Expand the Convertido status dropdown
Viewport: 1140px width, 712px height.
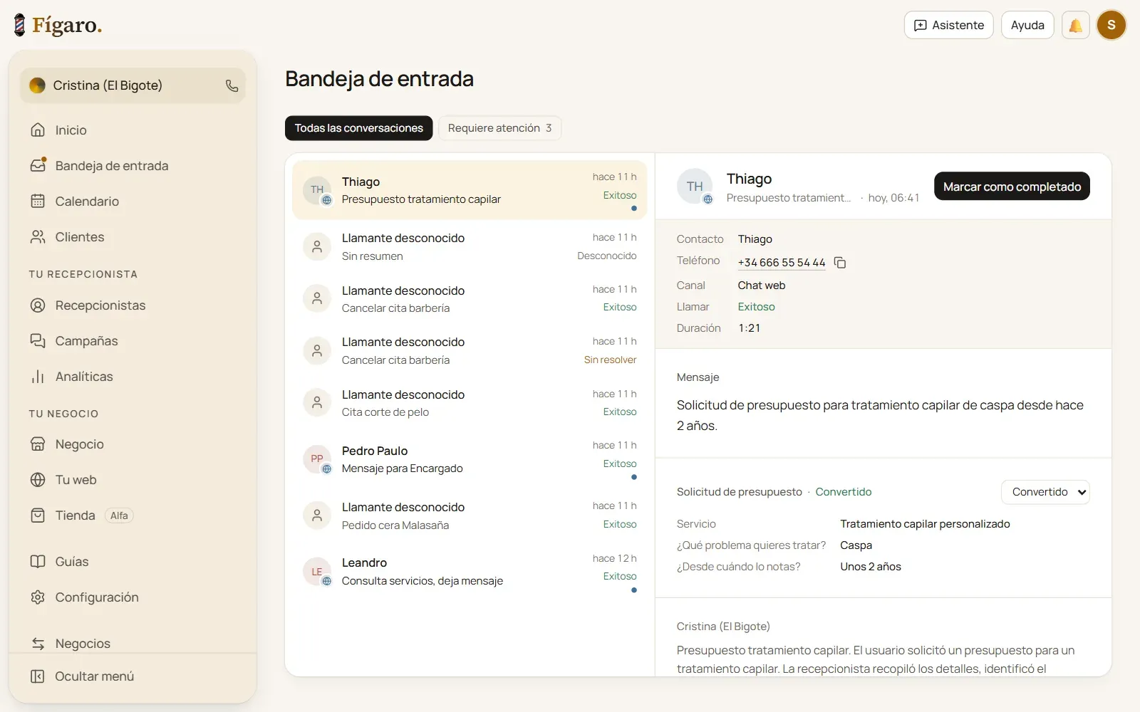1045,492
